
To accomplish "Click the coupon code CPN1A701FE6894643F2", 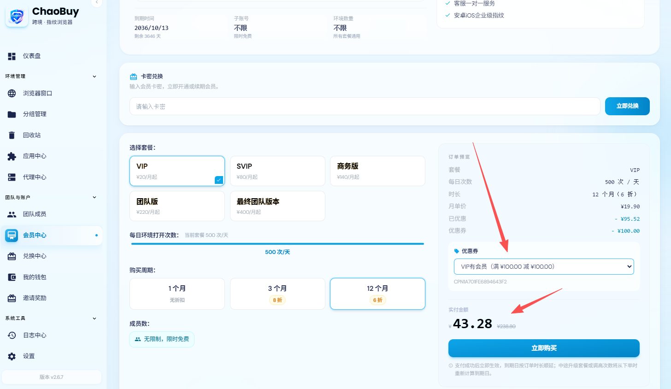I will point(480,282).
